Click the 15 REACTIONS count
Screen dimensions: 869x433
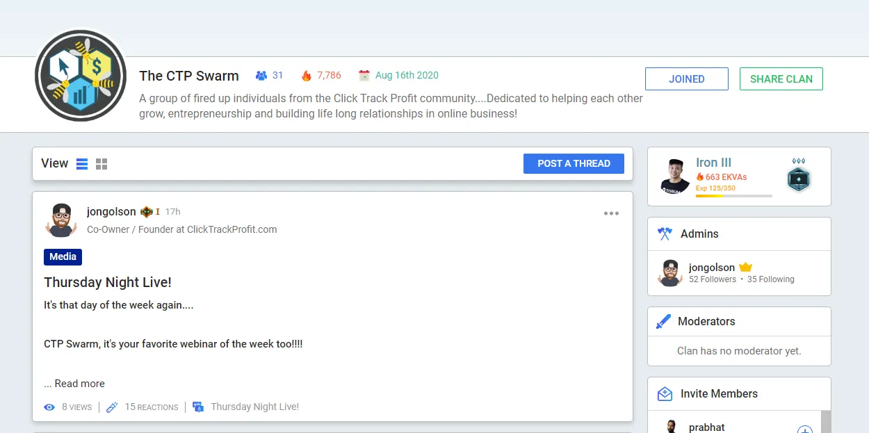point(152,407)
